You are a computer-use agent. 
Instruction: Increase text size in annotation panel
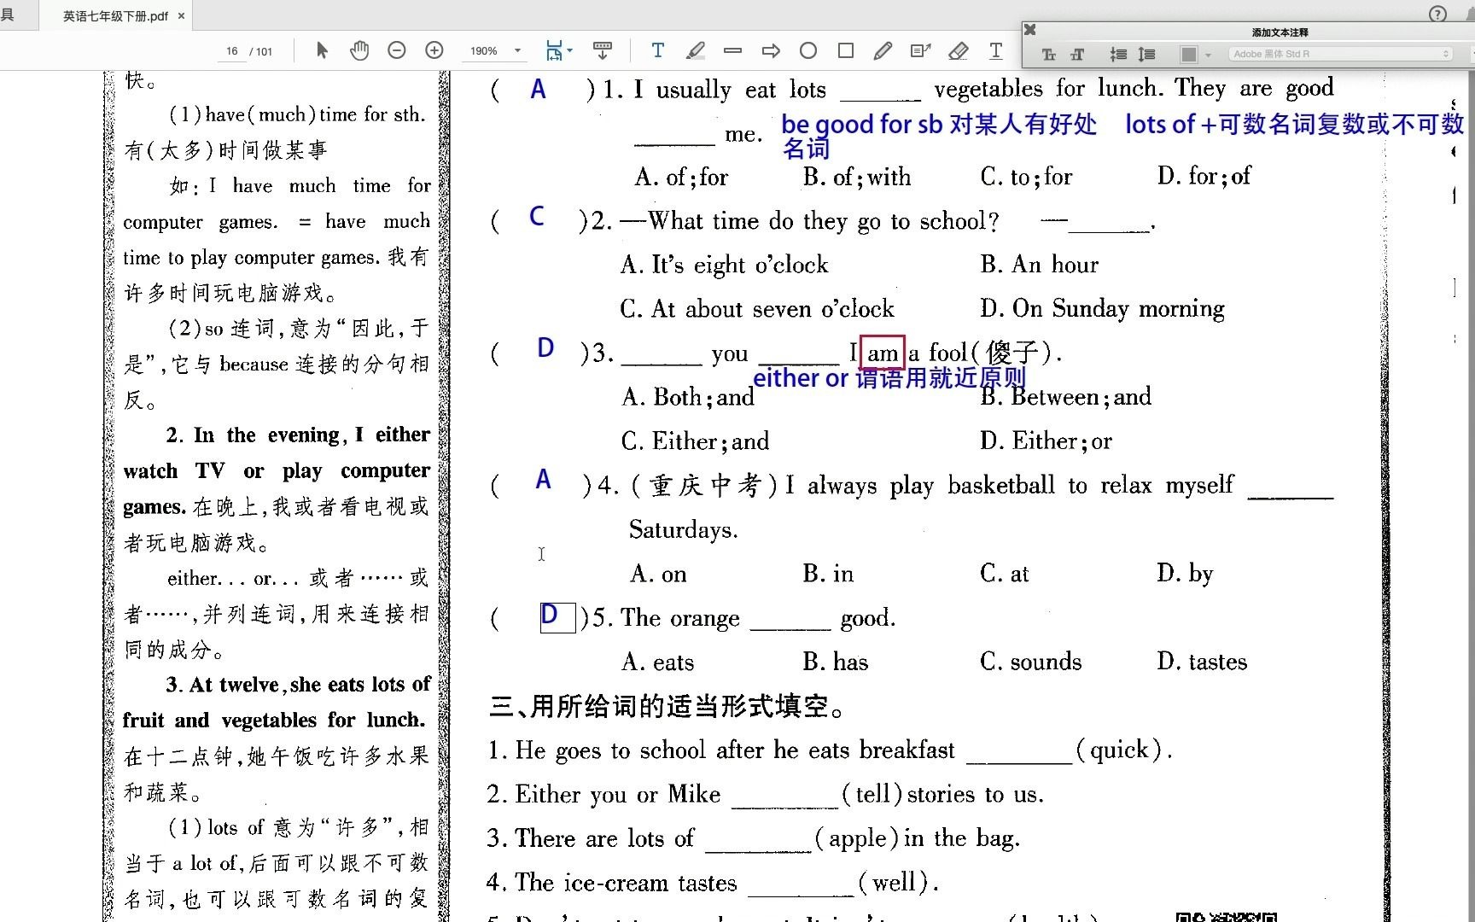tap(1077, 54)
